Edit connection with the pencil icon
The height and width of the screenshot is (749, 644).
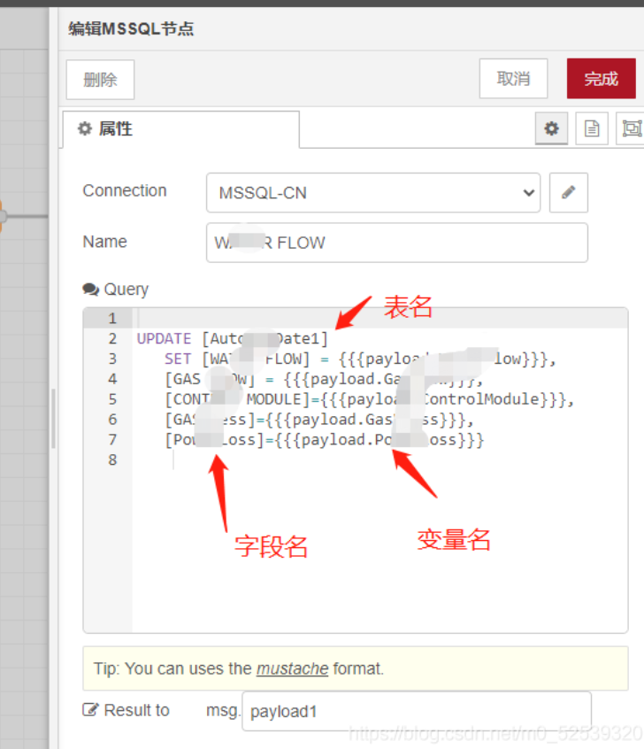tap(569, 192)
